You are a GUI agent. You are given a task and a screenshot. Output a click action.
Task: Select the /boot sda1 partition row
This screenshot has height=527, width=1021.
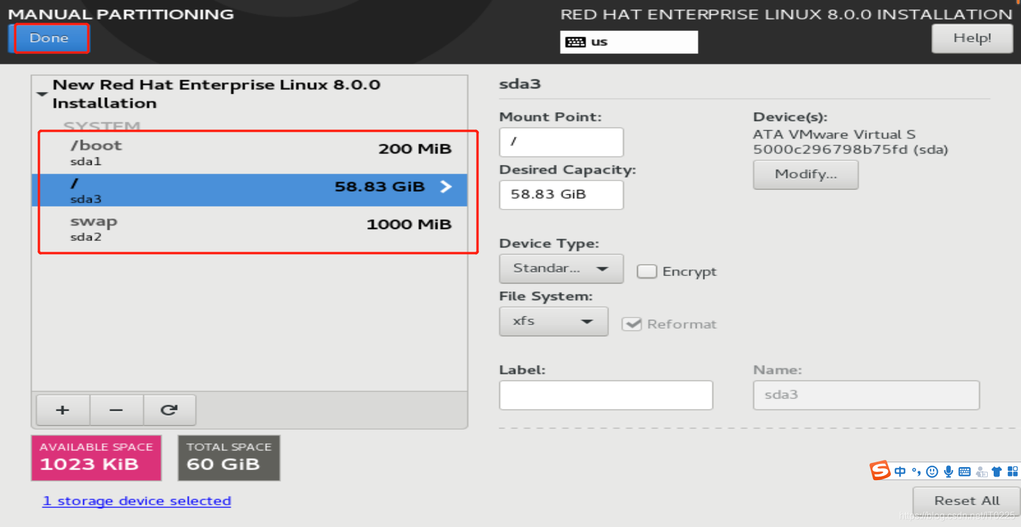tap(250, 153)
